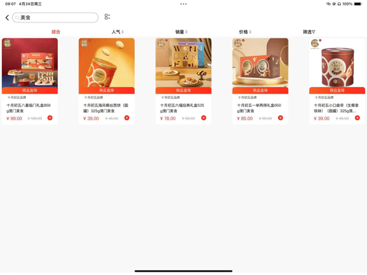The height and width of the screenshot is (275, 367).
Task: Add the ¥78.00 gift box to cart
Action: point(203,118)
